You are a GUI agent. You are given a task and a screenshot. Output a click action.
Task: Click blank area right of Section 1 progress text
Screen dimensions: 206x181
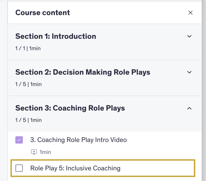117,48
